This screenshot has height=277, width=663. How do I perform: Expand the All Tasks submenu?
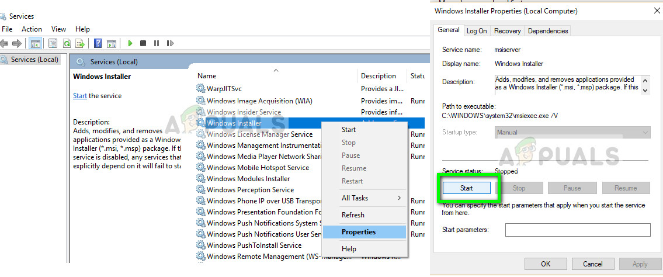pos(372,198)
